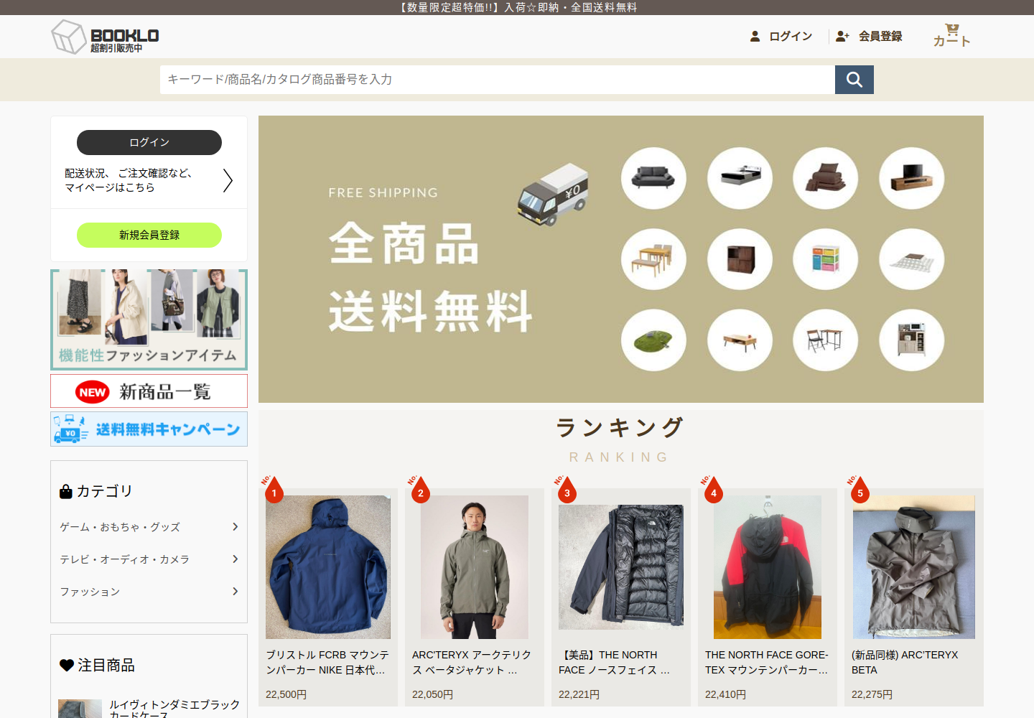Click the ブリストル FCRB マウンテンパーカー title
The width and height of the screenshot is (1034, 718).
[327, 662]
